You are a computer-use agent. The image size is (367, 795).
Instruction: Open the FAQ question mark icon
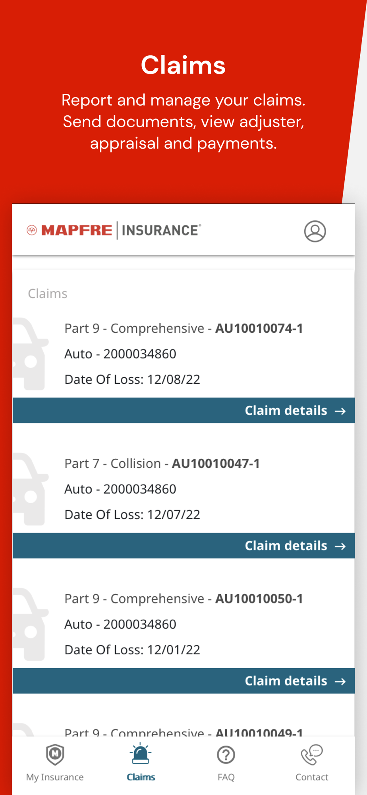click(x=226, y=755)
